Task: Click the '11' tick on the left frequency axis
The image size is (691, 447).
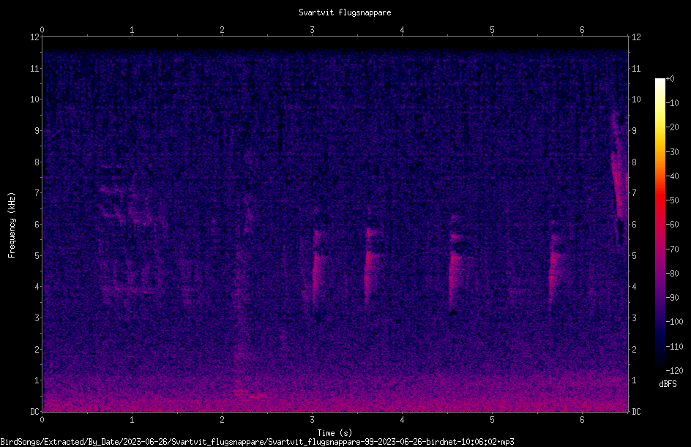Action: tap(35, 68)
